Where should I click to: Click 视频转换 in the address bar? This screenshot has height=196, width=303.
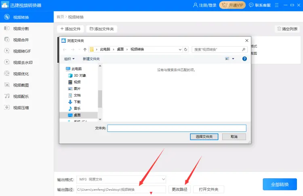[x=137, y=49]
